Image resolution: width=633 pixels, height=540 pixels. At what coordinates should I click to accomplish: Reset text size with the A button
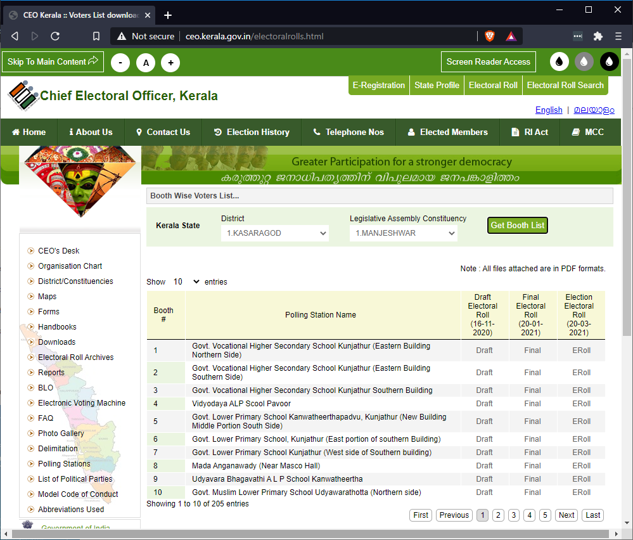[146, 62]
